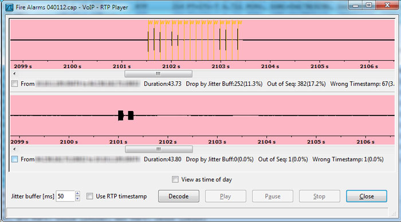Image resolution: width=401 pixels, height=222 pixels.
Task: Click the Play button
Action: (226, 196)
